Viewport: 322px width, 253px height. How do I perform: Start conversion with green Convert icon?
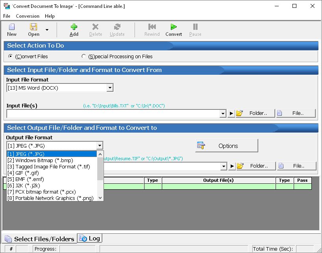(x=174, y=27)
